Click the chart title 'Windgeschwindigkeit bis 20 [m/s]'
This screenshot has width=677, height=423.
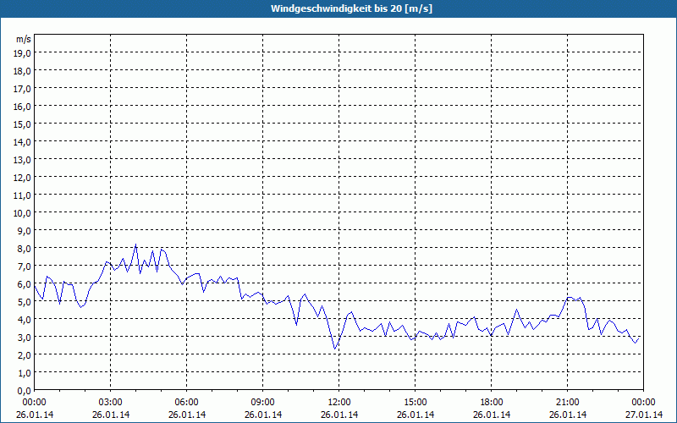[x=351, y=8]
